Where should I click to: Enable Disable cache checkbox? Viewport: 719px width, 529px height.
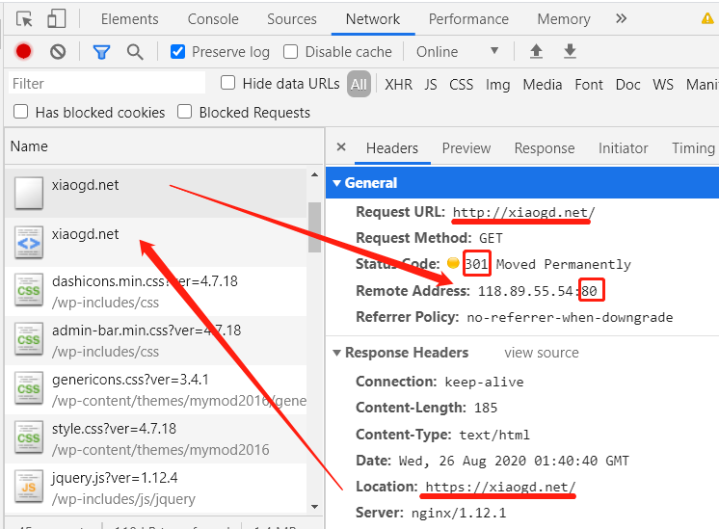(x=290, y=52)
